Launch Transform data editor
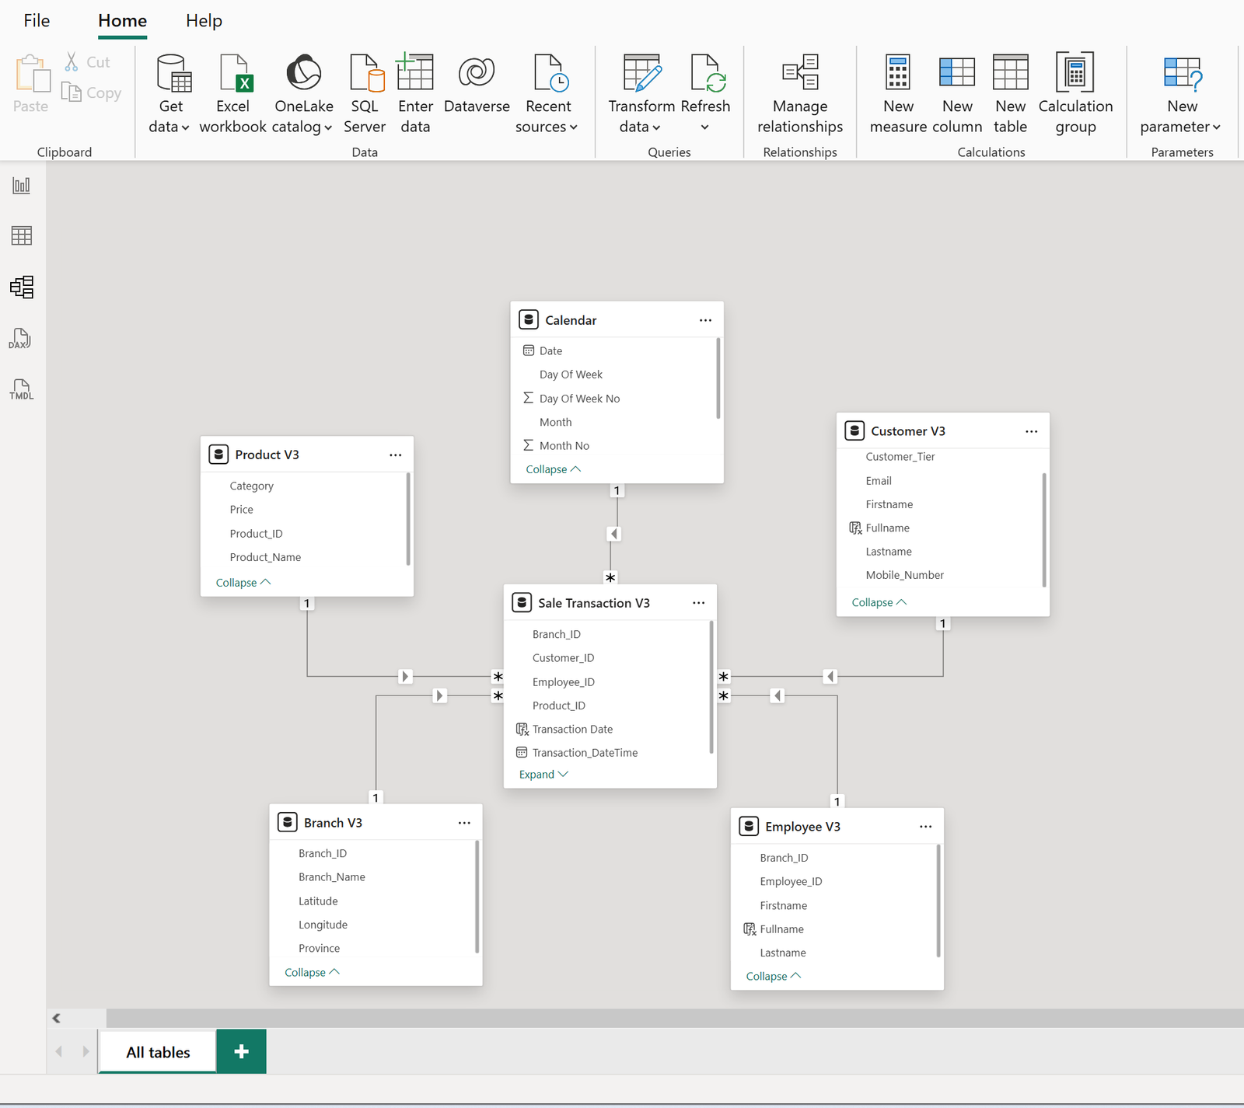This screenshot has height=1108, width=1244. click(x=641, y=94)
